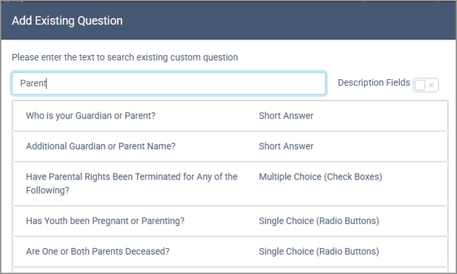Focus the Parent search text field

169,83
